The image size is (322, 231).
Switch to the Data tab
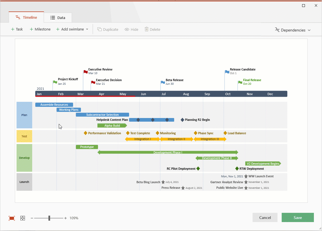pos(58,17)
